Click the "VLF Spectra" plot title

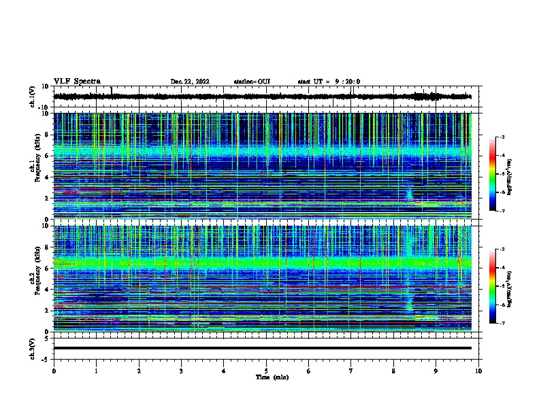[77, 82]
